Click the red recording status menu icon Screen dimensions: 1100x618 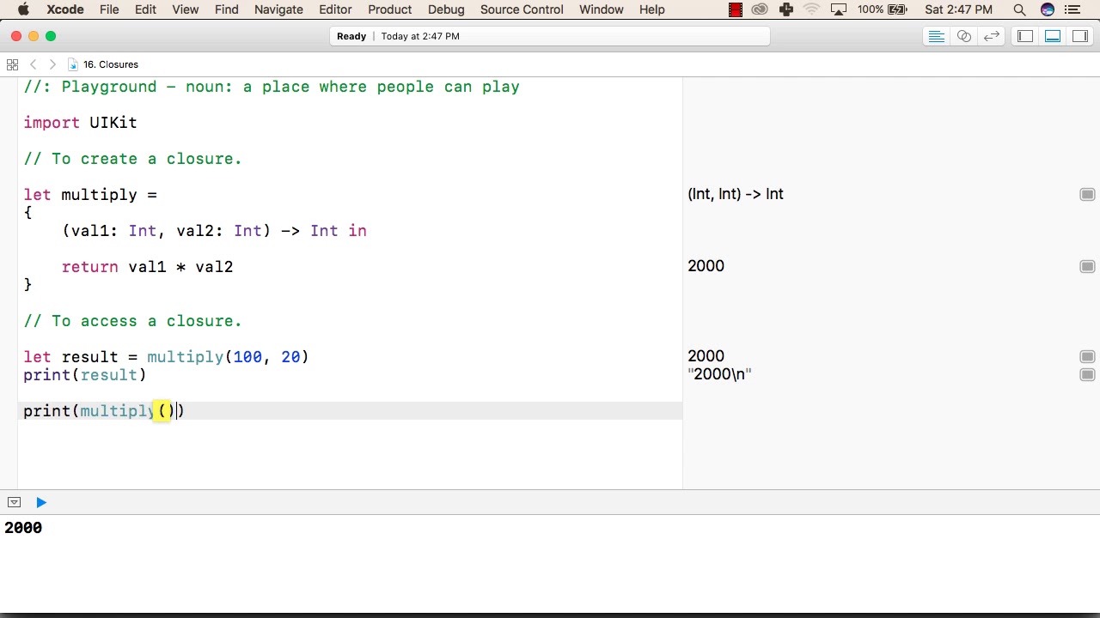click(736, 9)
